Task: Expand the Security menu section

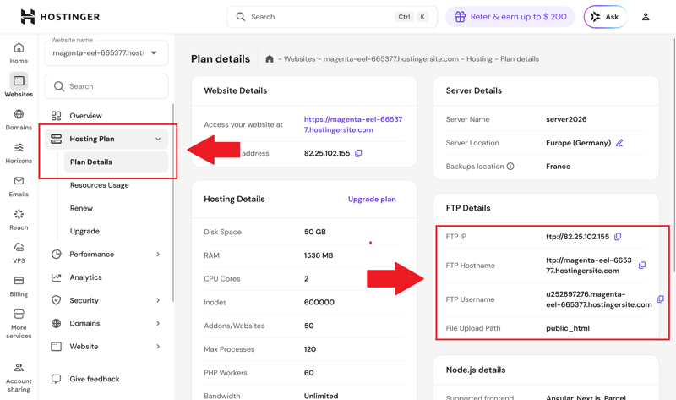Action: 158,300
